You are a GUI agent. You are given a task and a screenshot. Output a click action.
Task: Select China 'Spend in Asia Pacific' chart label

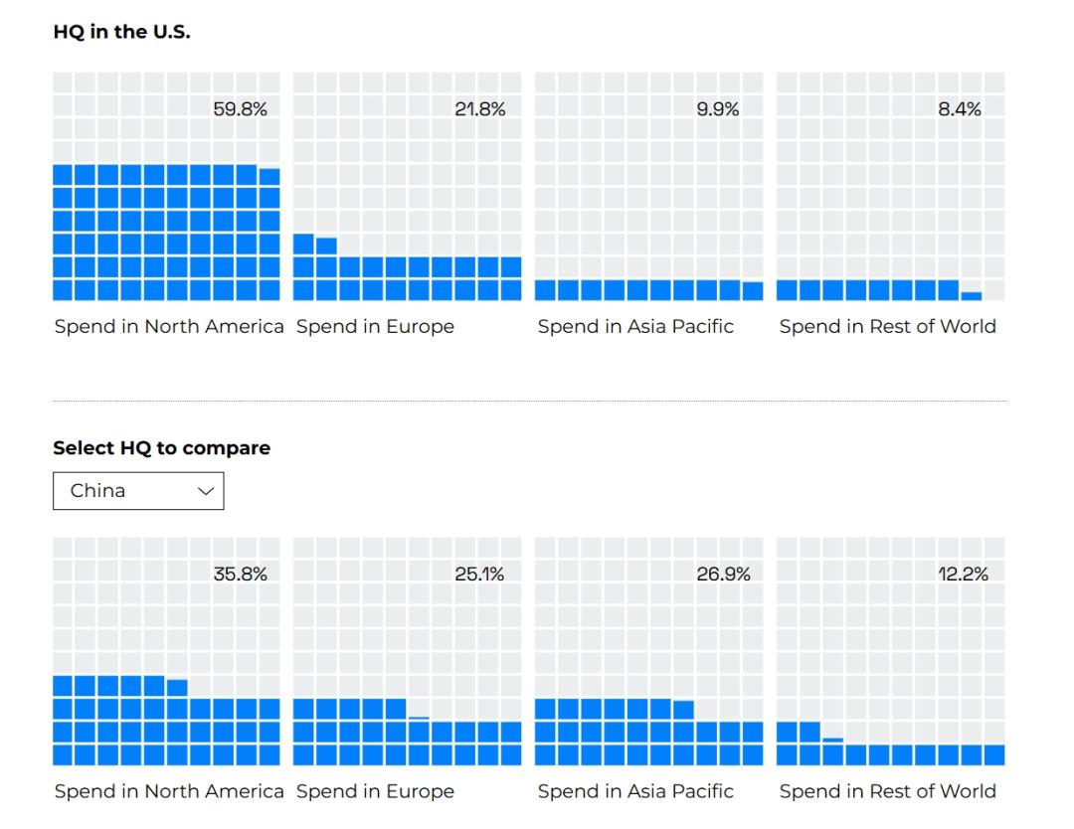coord(635,791)
